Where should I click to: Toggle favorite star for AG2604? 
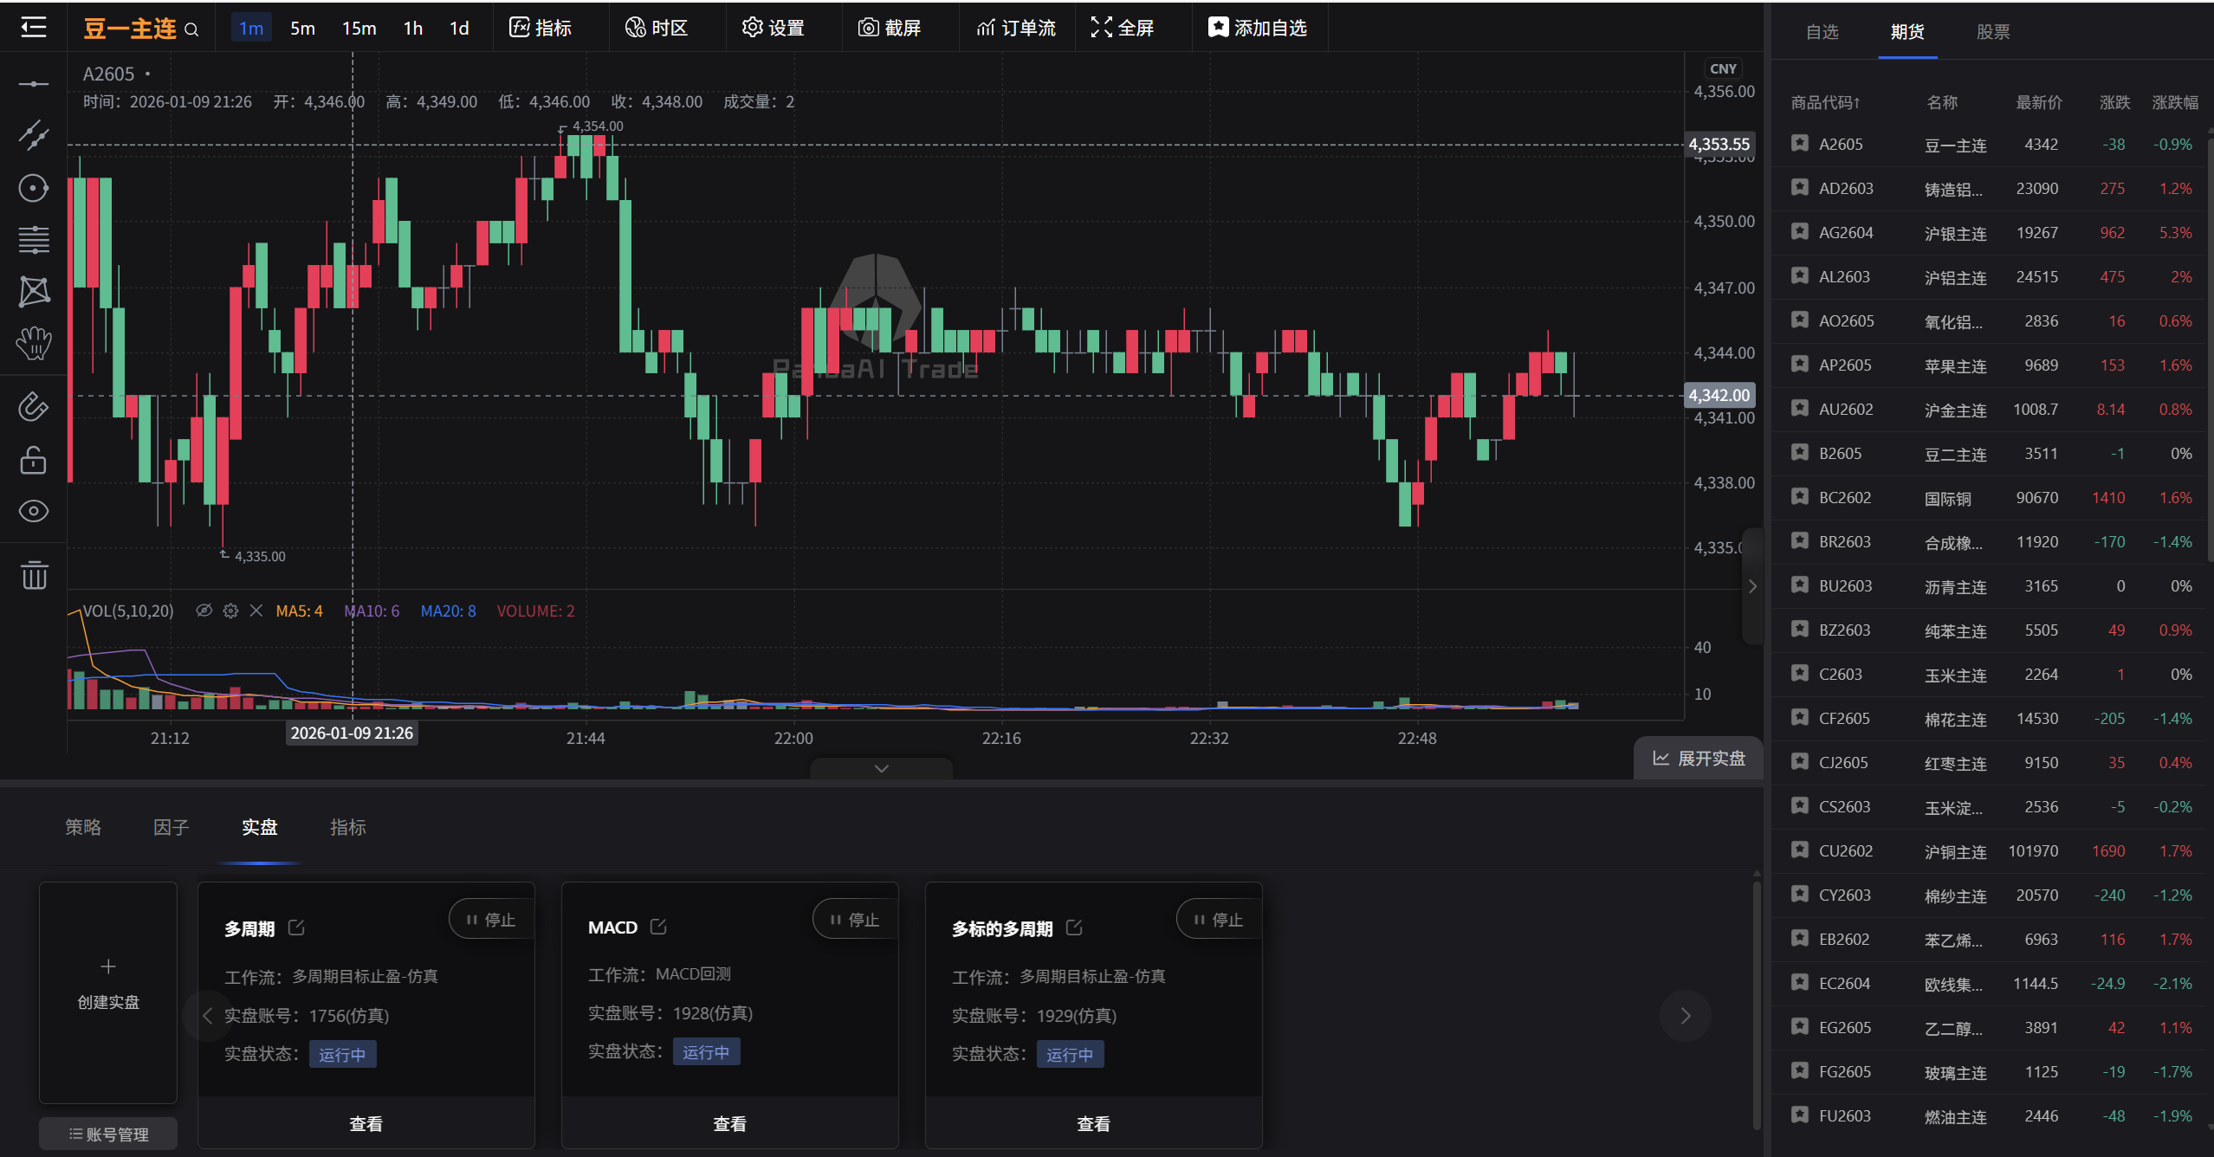(x=1800, y=232)
